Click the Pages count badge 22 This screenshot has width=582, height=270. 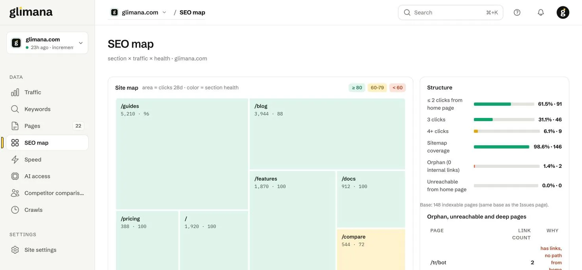pos(78,126)
